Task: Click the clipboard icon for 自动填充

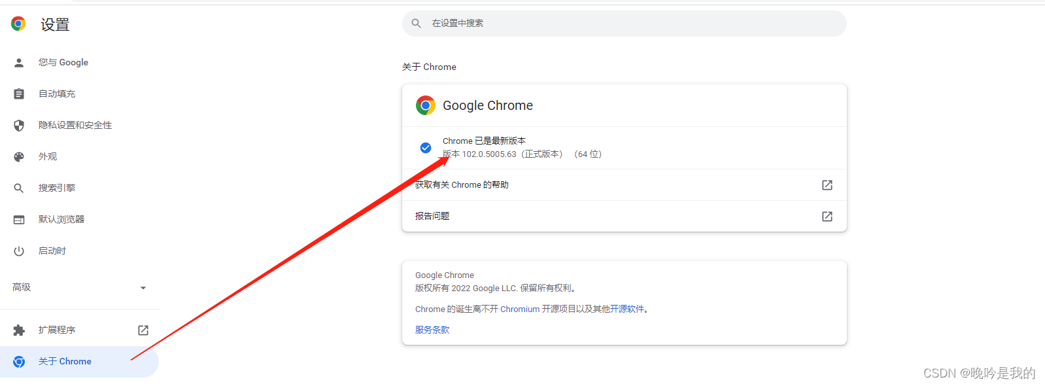Action: point(19,94)
